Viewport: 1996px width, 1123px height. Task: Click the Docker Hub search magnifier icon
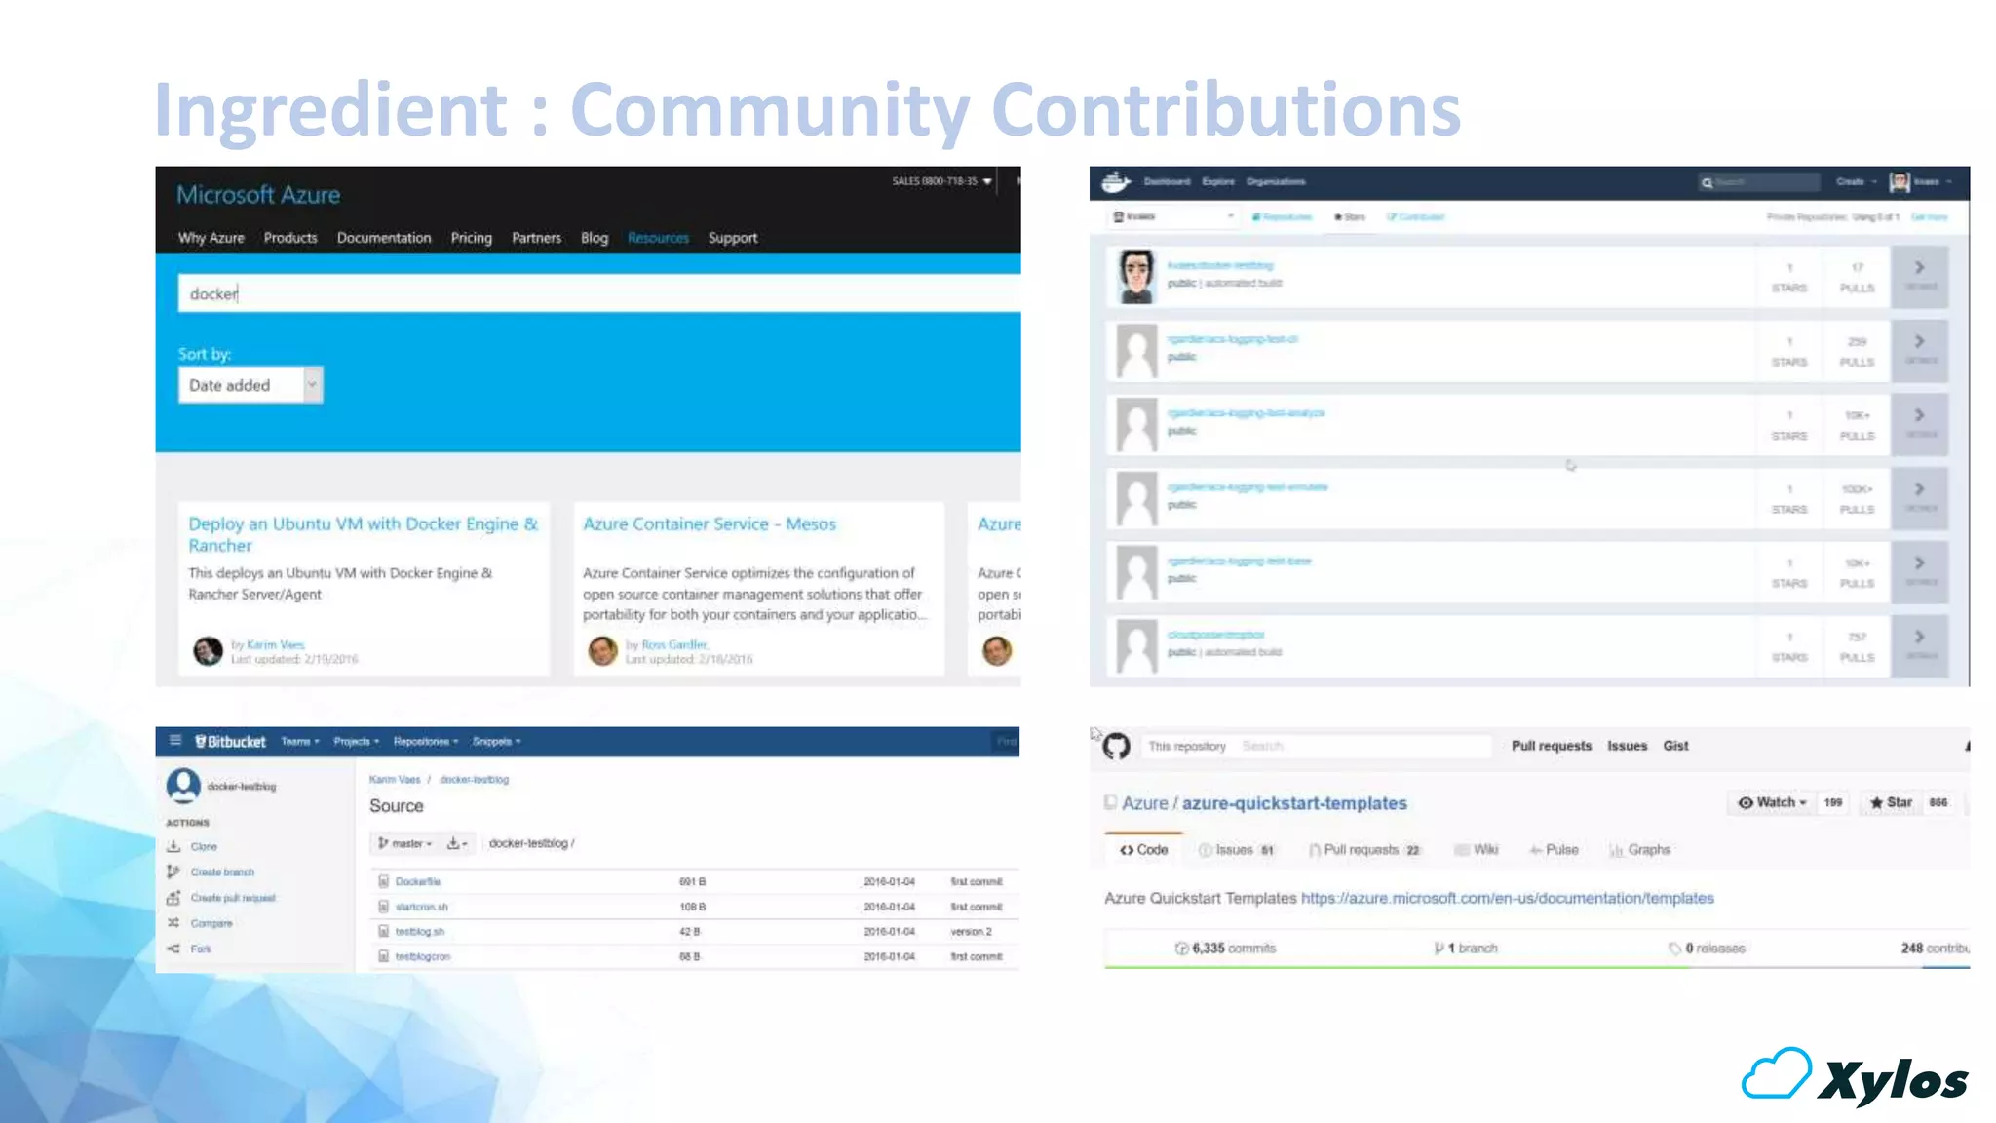click(x=1707, y=182)
